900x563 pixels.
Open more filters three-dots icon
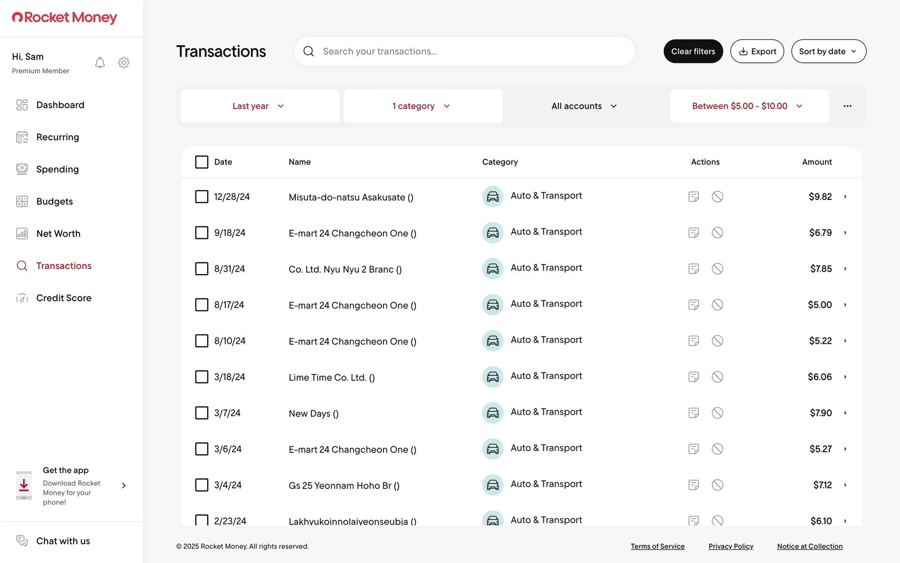847,106
